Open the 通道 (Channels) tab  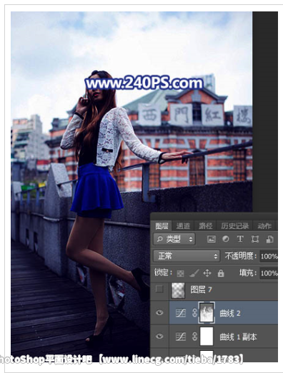pos(183,226)
